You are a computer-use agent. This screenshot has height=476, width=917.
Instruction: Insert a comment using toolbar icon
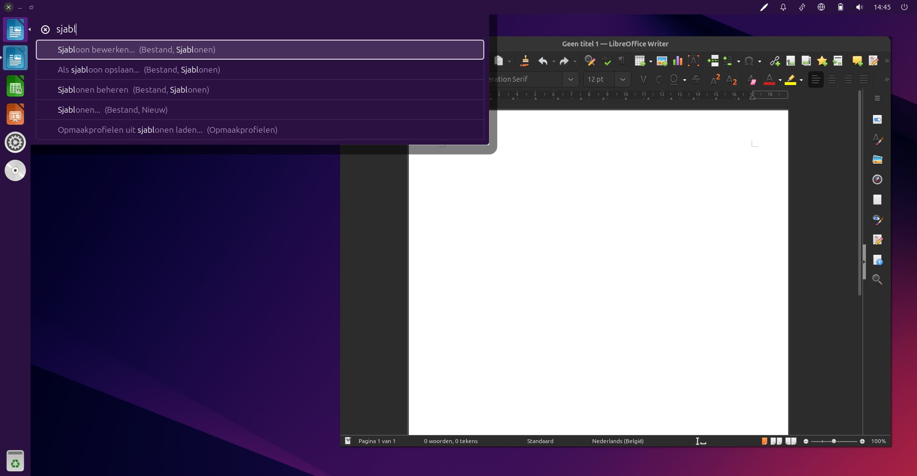[857, 61]
